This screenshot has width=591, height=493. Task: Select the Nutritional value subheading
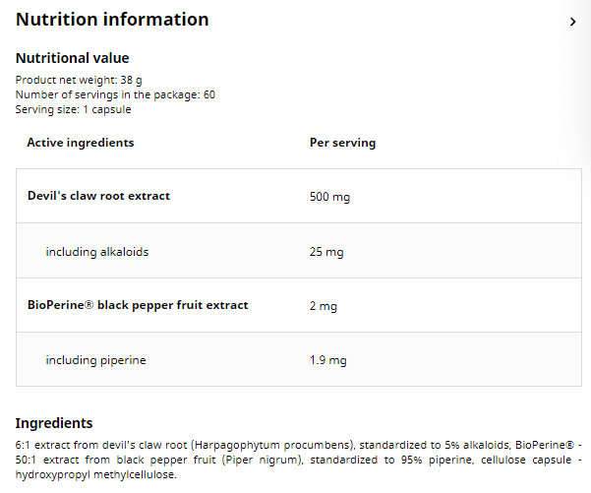point(72,58)
